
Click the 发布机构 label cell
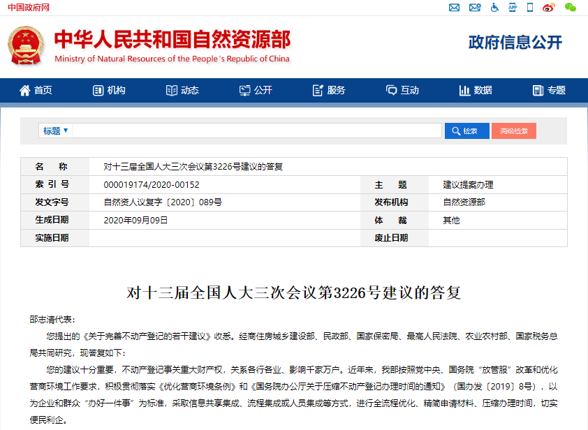coord(395,202)
